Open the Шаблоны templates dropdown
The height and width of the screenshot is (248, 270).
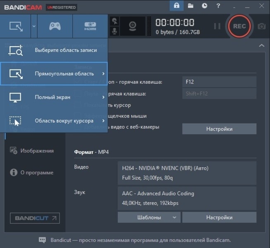click(x=149, y=217)
